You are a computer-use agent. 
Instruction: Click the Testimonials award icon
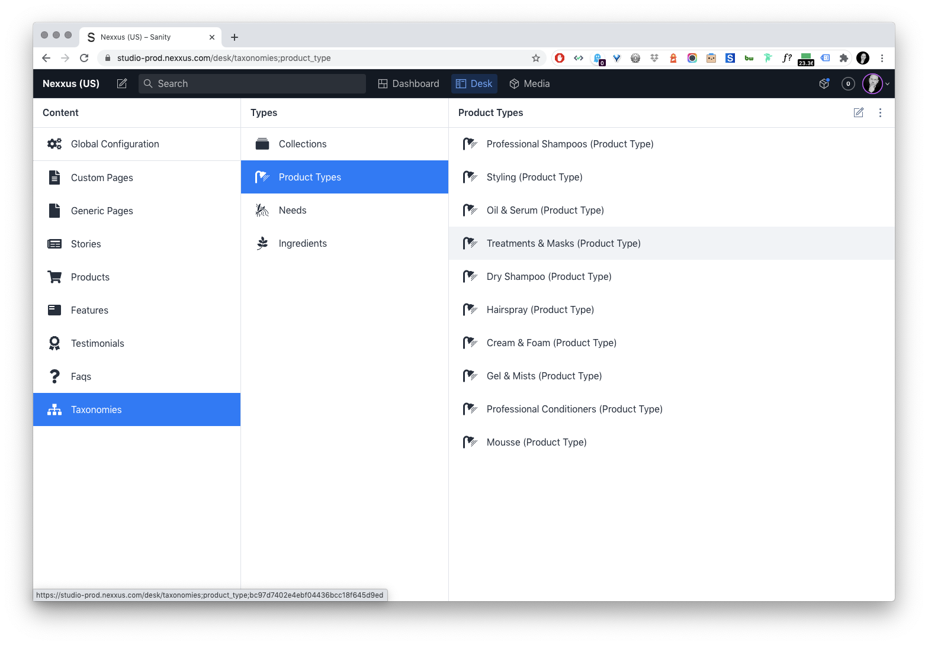click(x=54, y=343)
